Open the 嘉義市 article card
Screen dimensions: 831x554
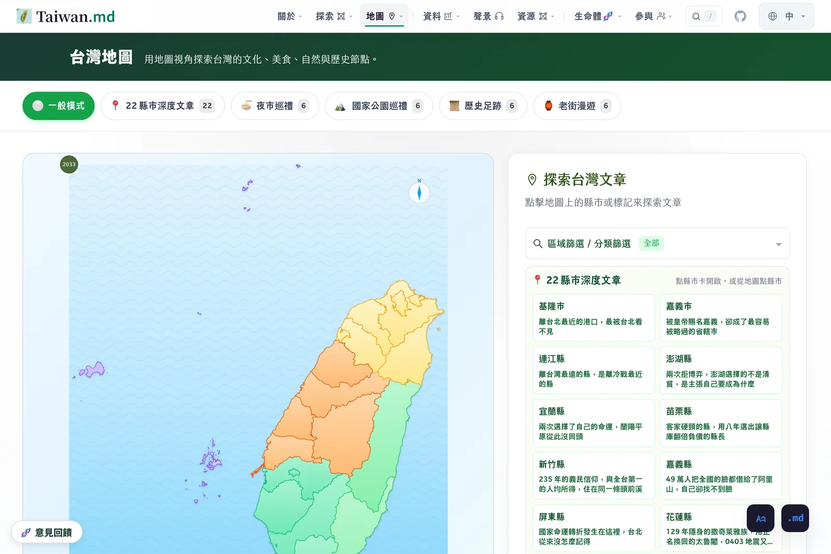point(721,318)
